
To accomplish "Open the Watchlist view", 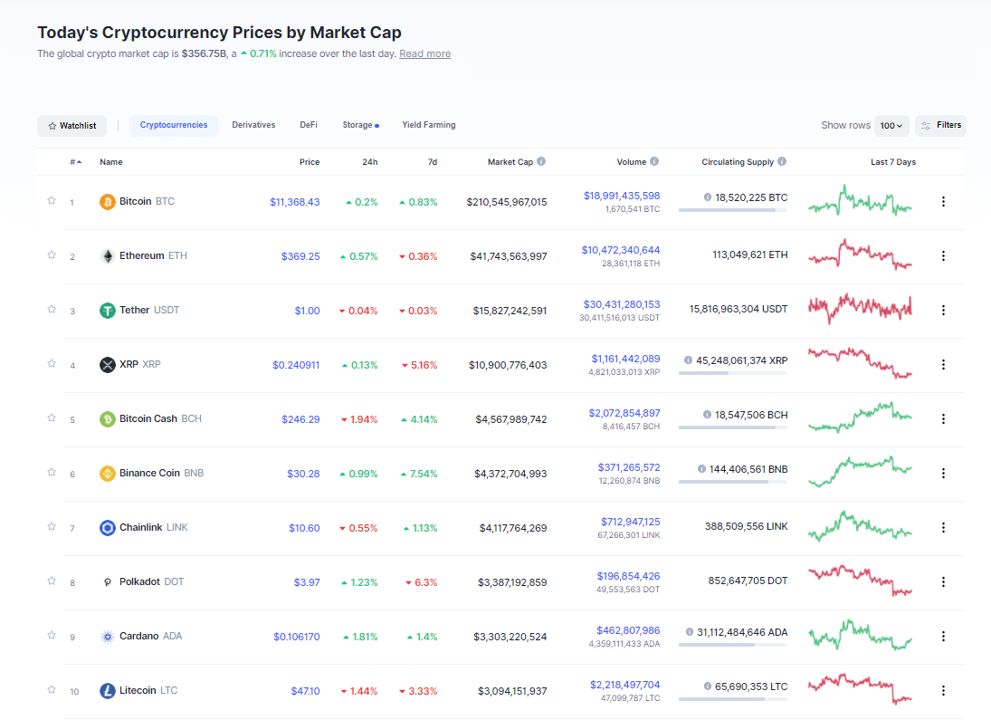I will click(x=72, y=126).
